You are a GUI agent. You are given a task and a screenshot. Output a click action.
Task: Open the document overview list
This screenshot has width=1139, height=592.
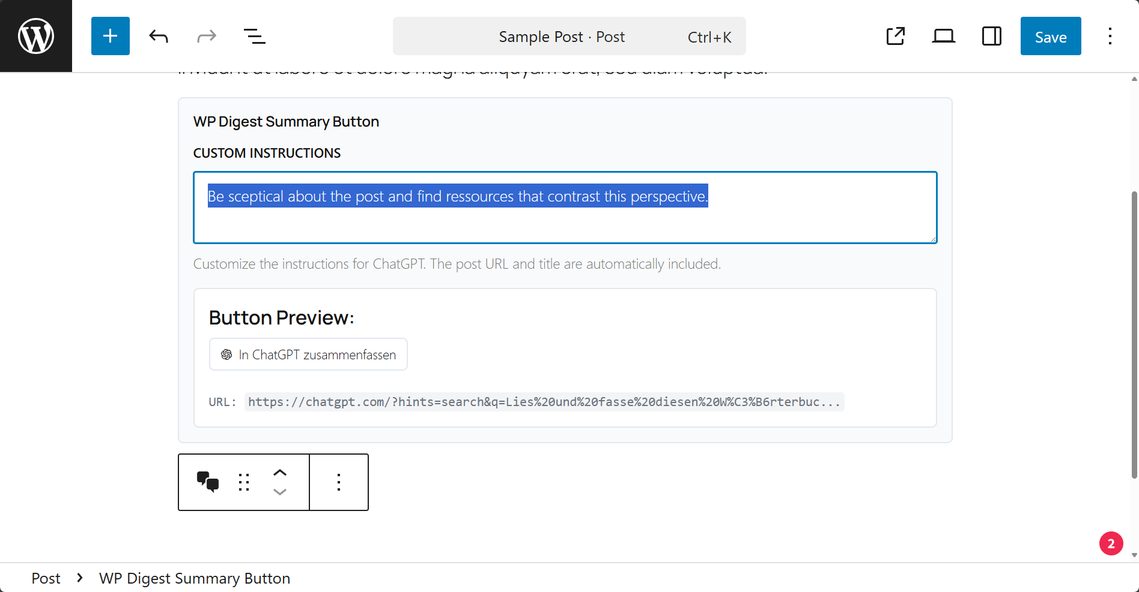coord(255,36)
